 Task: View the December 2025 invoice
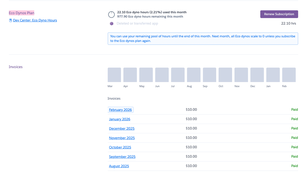(122, 128)
